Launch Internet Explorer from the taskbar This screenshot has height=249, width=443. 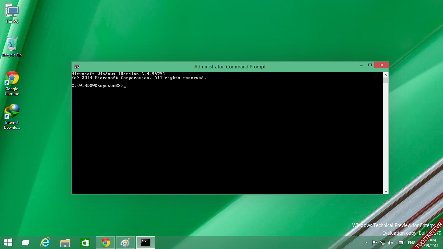point(45,243)
